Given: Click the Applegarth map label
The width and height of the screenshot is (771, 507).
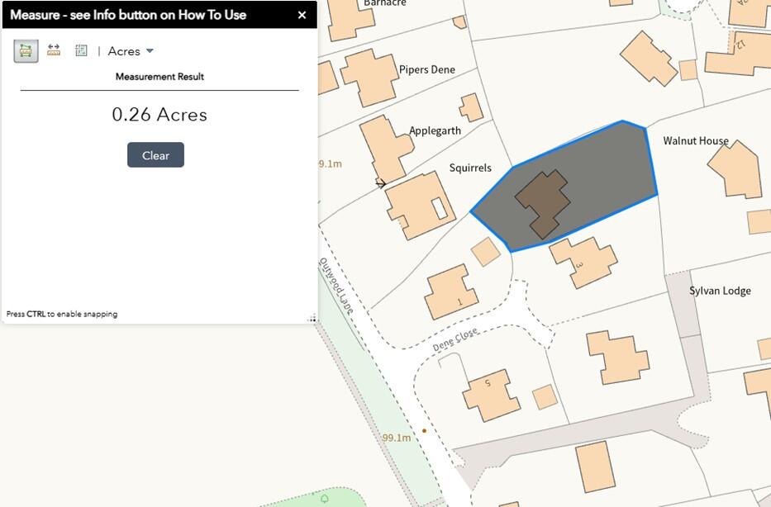Looking at the screenshot, I should pos(435,130).
